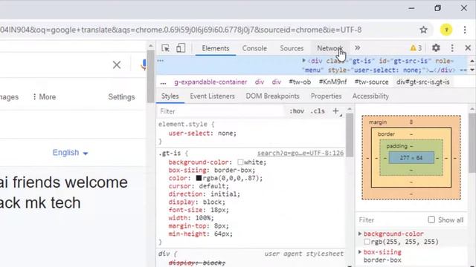Open the More search options menu
Screen dimensions: 476x267
click(x=45, y=97)
